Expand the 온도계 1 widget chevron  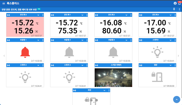(82, 15)
